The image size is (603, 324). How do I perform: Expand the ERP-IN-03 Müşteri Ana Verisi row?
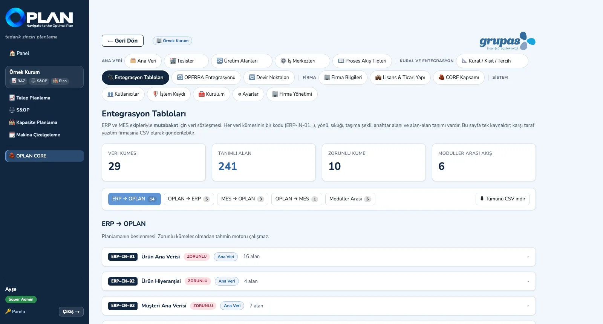click(x=319, y=306)
